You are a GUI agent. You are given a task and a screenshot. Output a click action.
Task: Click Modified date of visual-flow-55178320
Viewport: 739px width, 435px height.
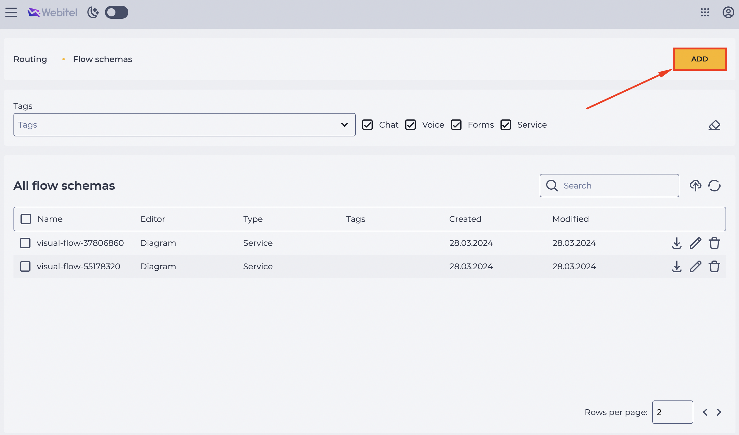click(574, 266)
